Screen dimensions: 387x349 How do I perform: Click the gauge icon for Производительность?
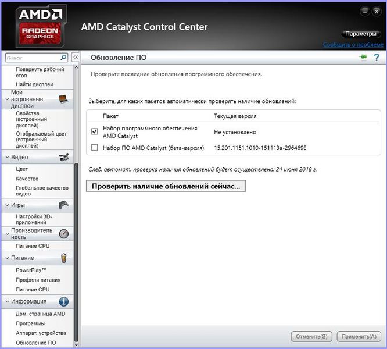[x=64, y=234]
